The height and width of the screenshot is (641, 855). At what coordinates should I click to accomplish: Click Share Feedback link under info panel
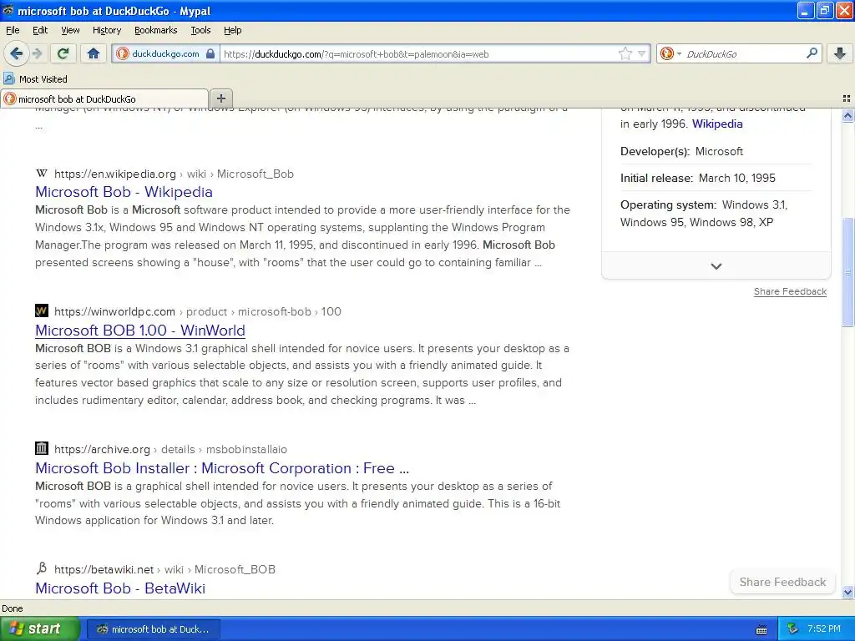click(x=790, y=291)
